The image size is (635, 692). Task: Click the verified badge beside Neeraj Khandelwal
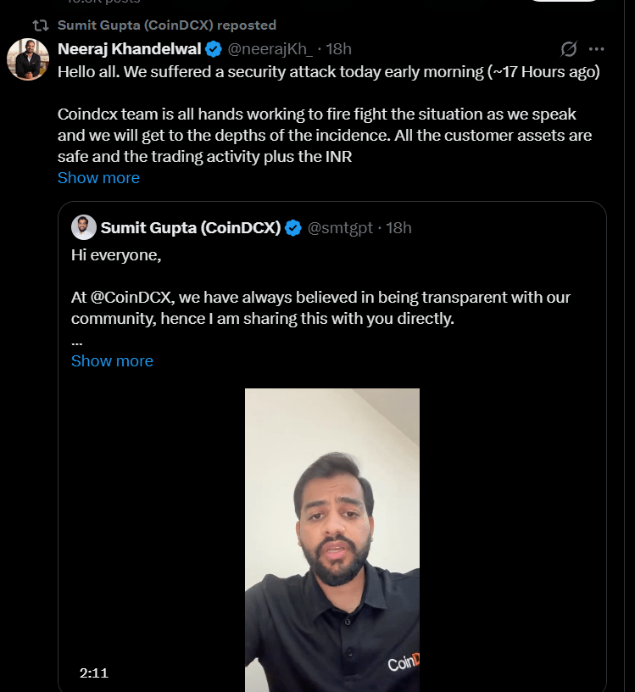(214, 48)
